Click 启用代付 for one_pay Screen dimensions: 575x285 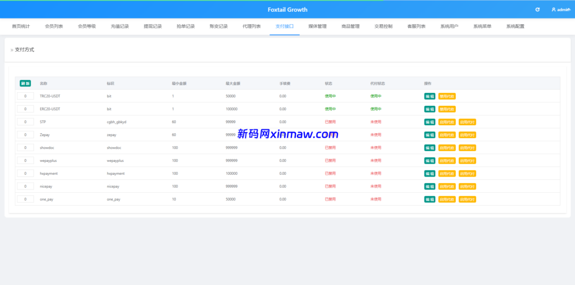[x=468, y=199]
